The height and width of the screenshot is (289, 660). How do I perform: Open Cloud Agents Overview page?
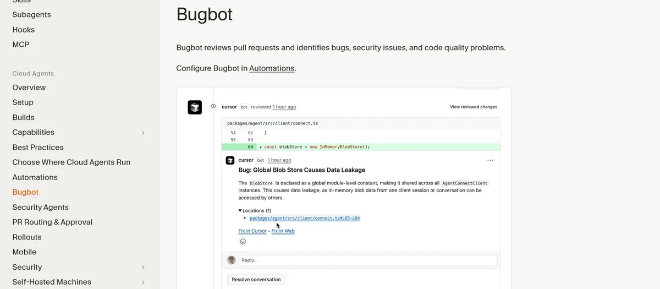(29, 88)
